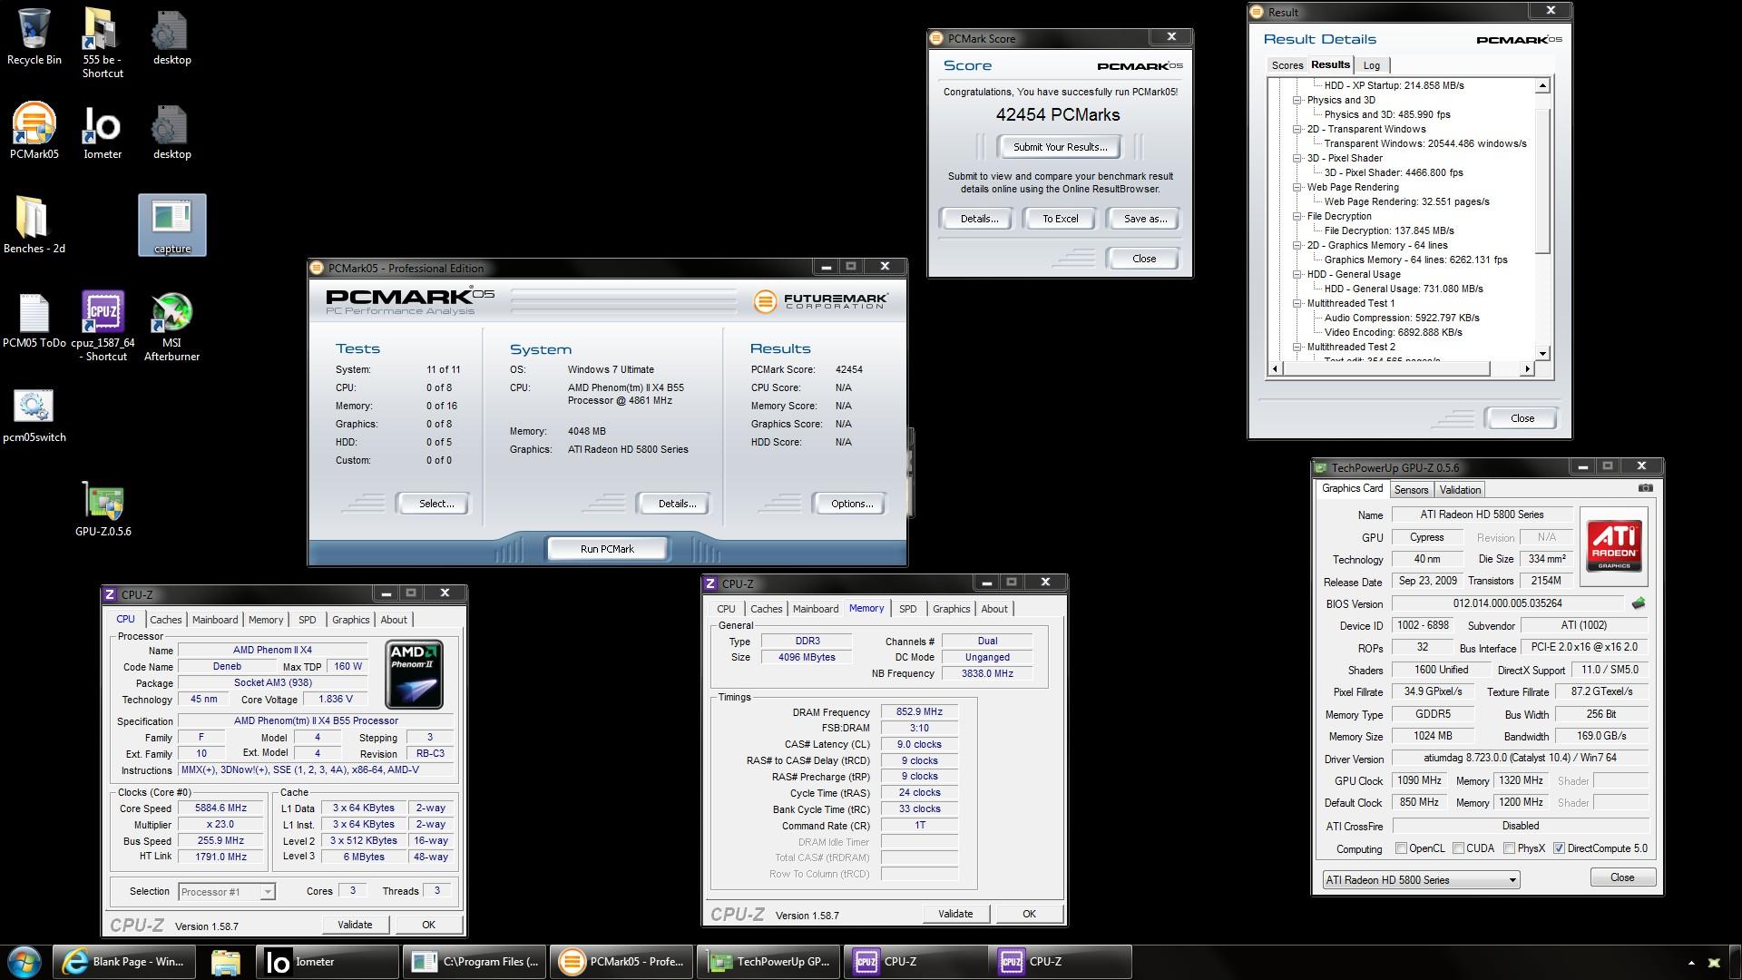Screen dimensions: 1742x980
Task: Click Save as... in PCMark Score
Action: tap(1145, 219)
